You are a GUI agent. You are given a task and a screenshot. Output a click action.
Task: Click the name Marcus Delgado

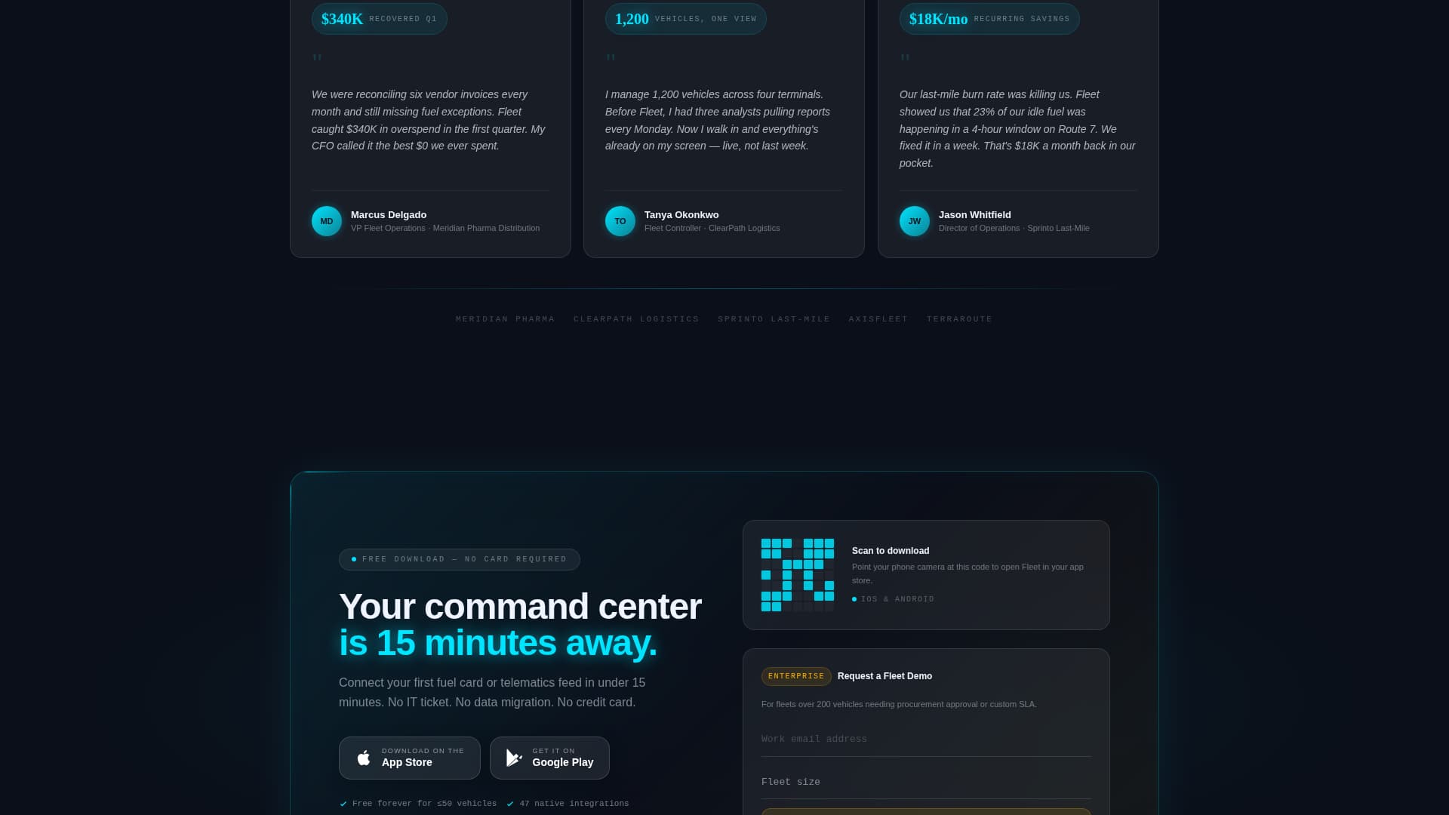pyautogui.click(x=389, y=215)
